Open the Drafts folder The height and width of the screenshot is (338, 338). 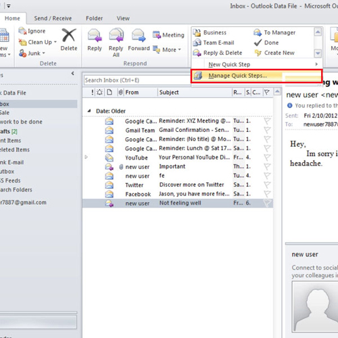pyautogui.click(x=9, y=131)
